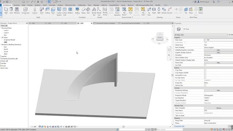Click the View Name value field

[x=218, y=111]
